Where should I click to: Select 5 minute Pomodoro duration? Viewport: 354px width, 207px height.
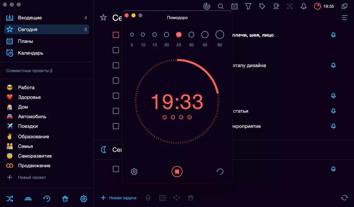point(132,35)
